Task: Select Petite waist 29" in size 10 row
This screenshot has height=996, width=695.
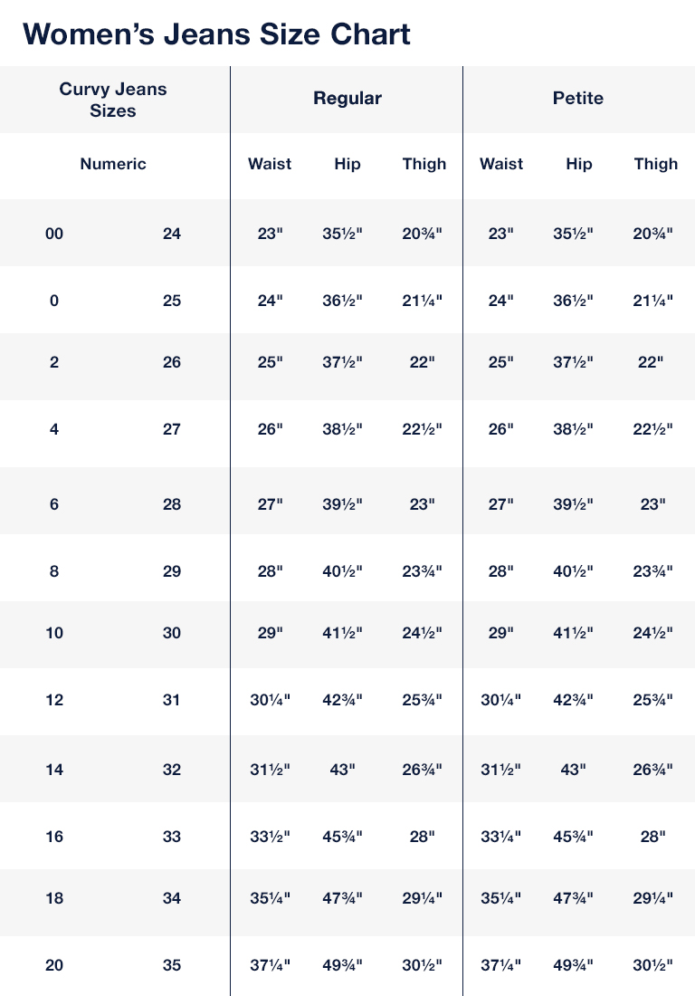Action: point(501,633)
